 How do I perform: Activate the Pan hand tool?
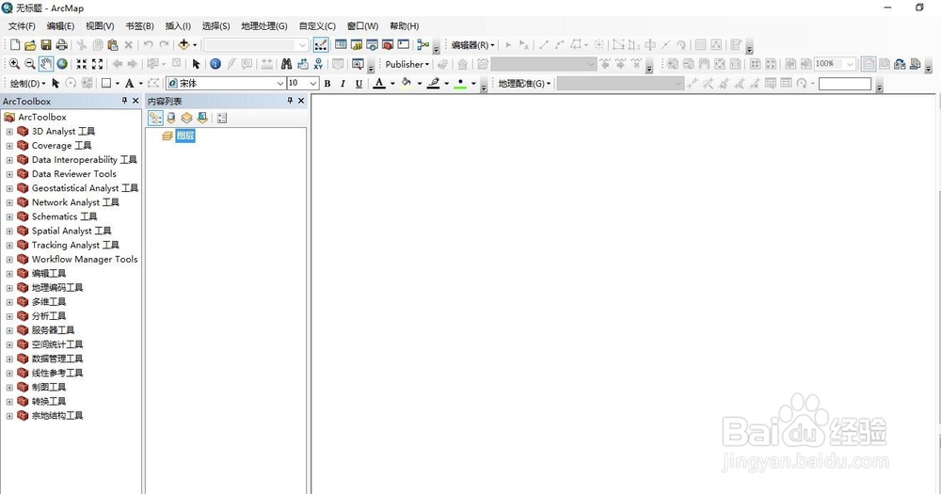tap(45, 64)
